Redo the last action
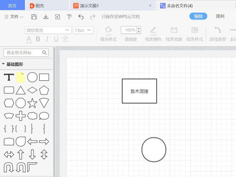The height and width of the screenshot is (177, 236). (93, 17)
